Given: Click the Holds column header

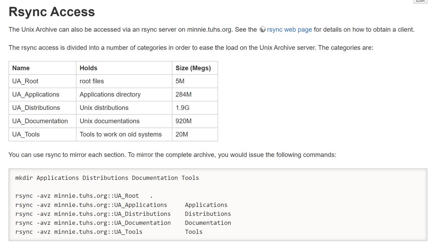Looking at the screenshot, I should click(89, 68).
